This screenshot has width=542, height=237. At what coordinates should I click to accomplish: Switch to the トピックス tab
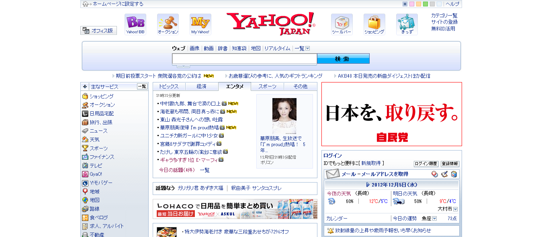[x=169, y=86]
